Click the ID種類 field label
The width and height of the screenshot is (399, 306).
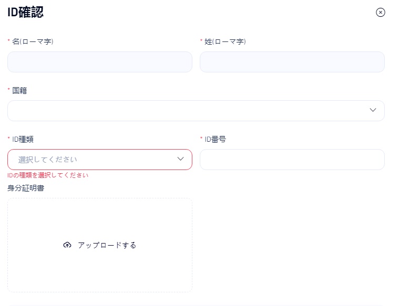(x=24, y=139)
